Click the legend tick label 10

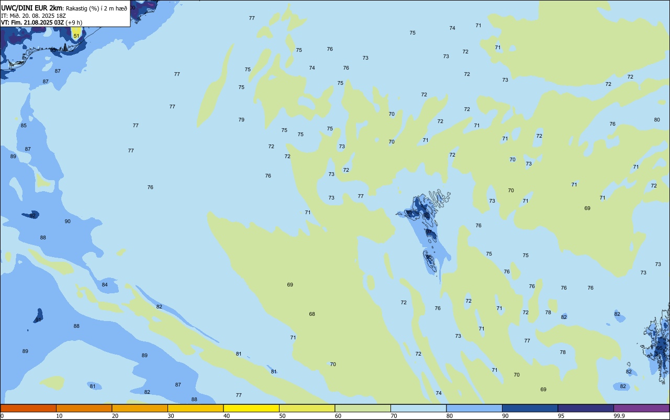click(59, 416)
